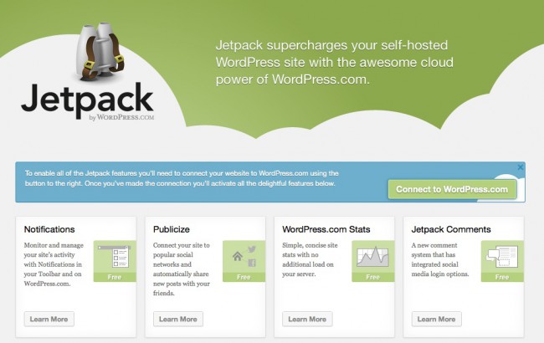The image size is (544, 343).
Task: Click the WordPress.com Stats graph icon
Action: (372, 255)
